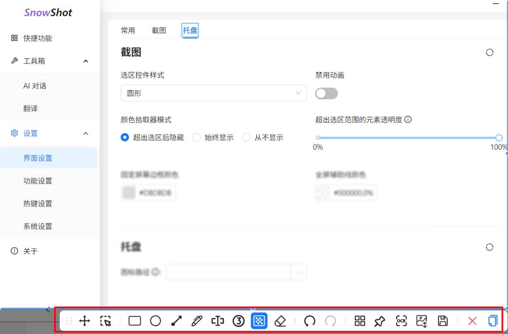The height and width of the screenshot is (334, 508).
Task: Activate the serial number tool
Action: [238, 321]
